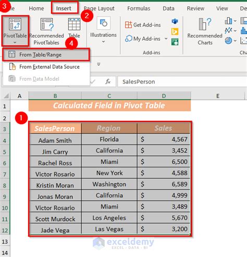Choose From Data Model option
The width and height of the screenshot is (247, 257).
(46, 79)
